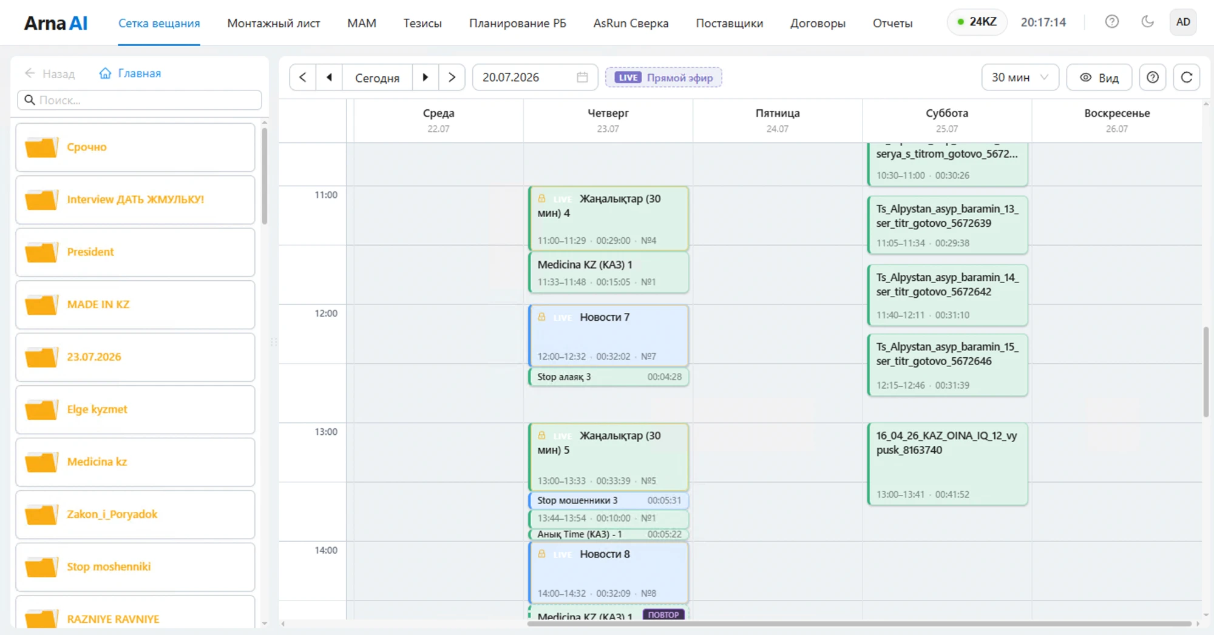The height and width of the screenshot is (635, 1214).
Task: Open the 30 мин interval dropdown
Action: coord(1020,78)
